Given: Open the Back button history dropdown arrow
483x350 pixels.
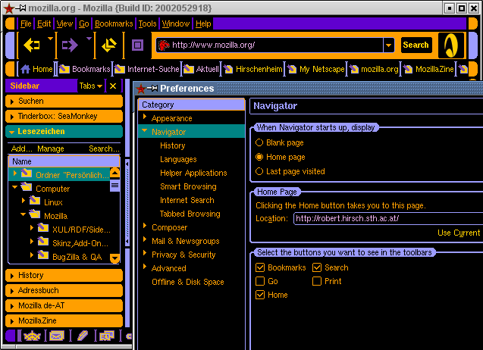Looking at the screenshot, I should (x=50, y=39).
